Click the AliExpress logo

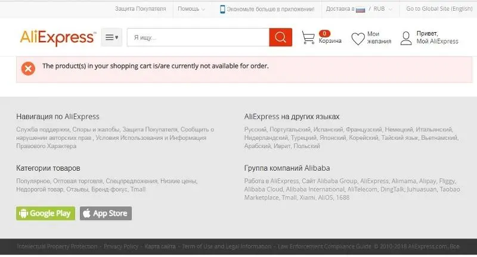click(x=58, y=37)
